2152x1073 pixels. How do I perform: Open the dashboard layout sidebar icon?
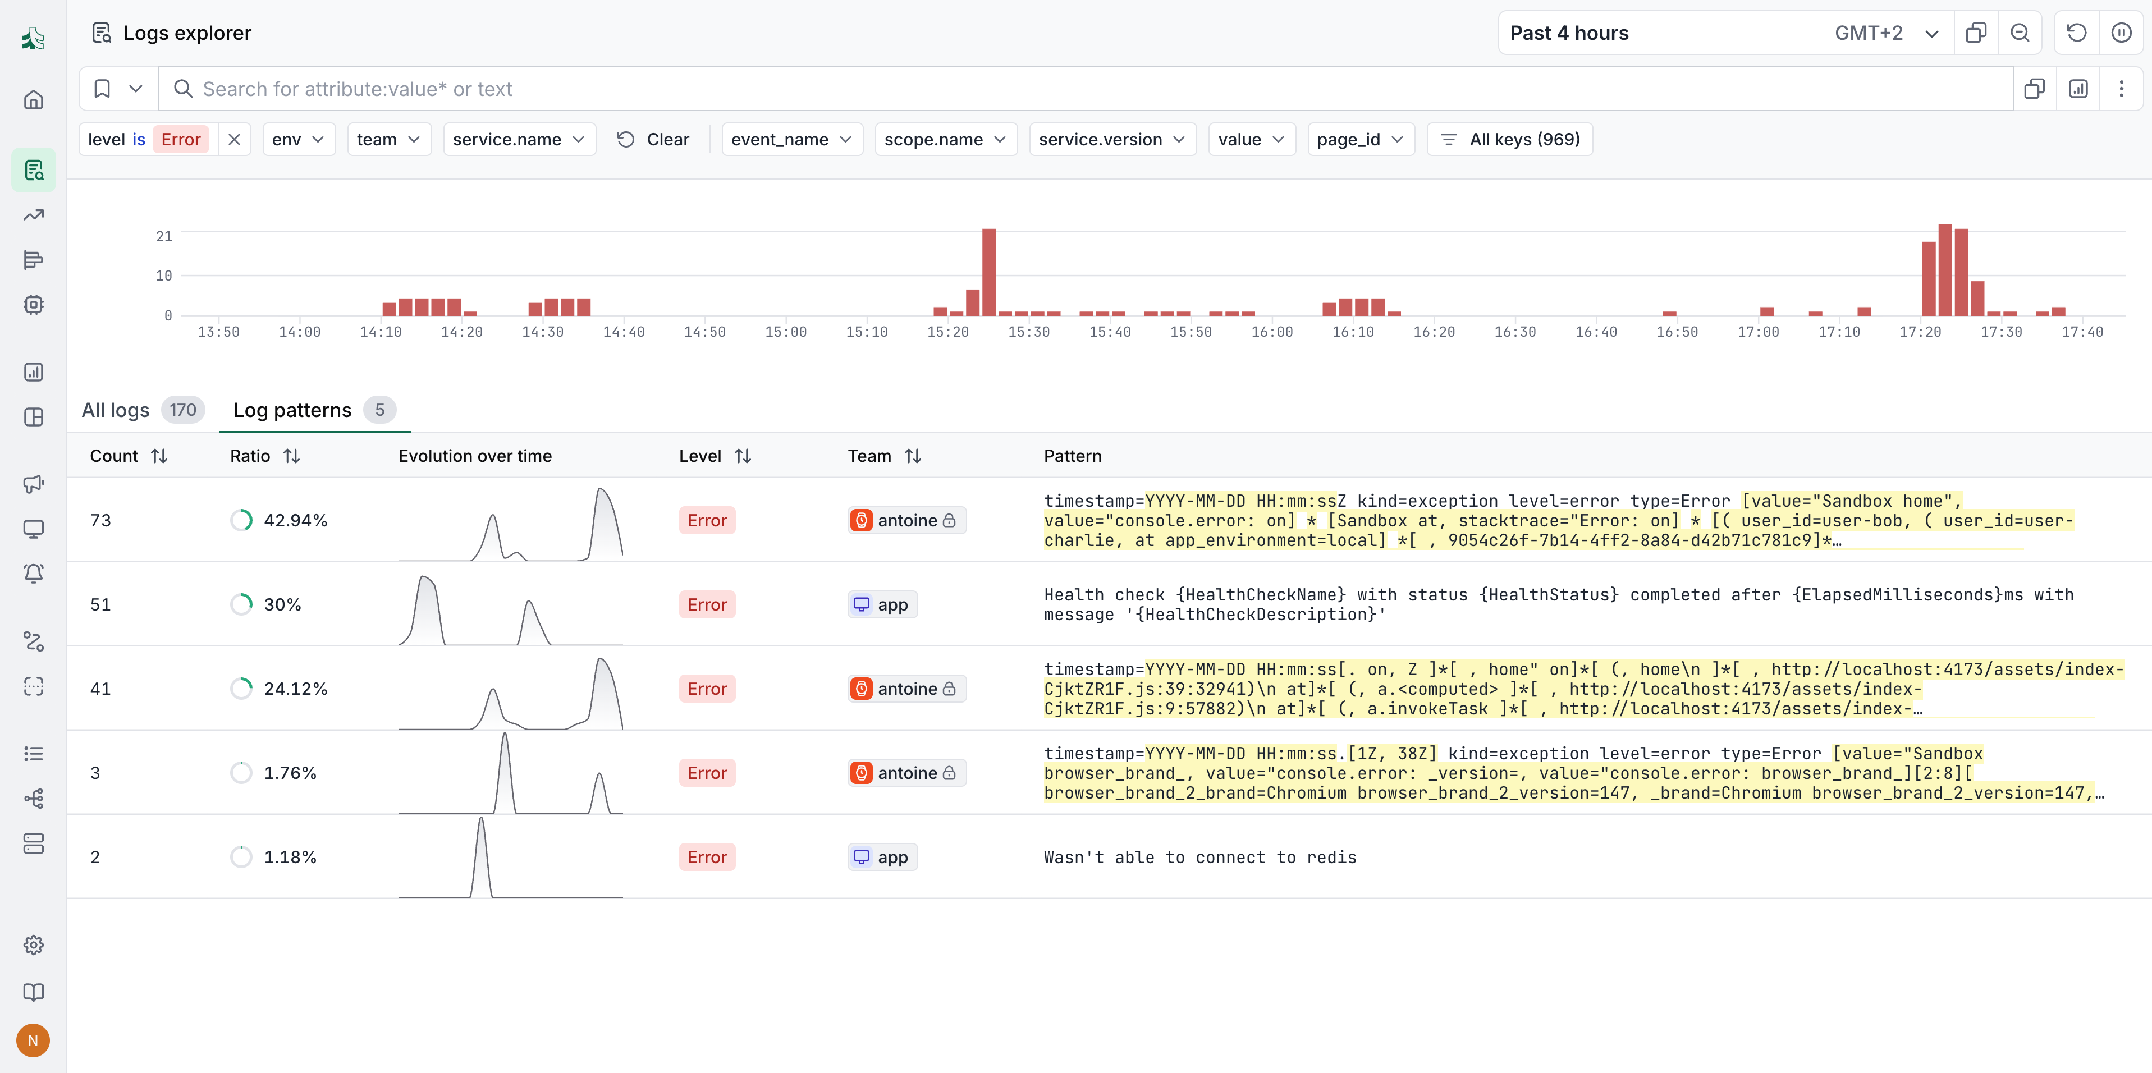(34, 416)
